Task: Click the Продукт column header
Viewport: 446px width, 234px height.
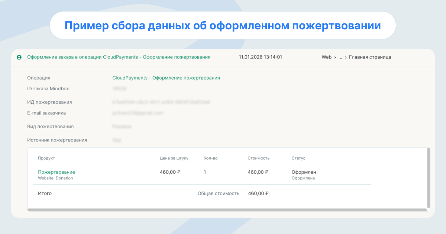Action: [x=46, y=158]
